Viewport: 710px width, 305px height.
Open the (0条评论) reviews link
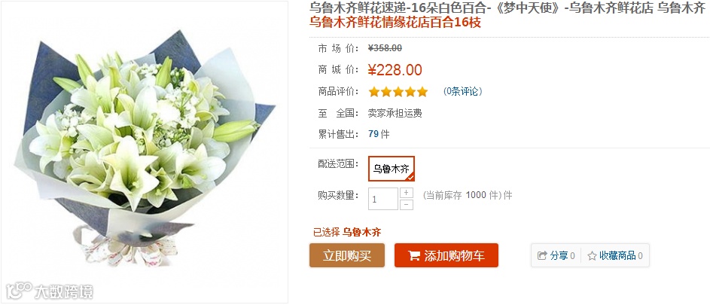462,92
